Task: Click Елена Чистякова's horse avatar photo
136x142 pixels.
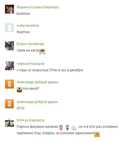Action: coord(9,46)
